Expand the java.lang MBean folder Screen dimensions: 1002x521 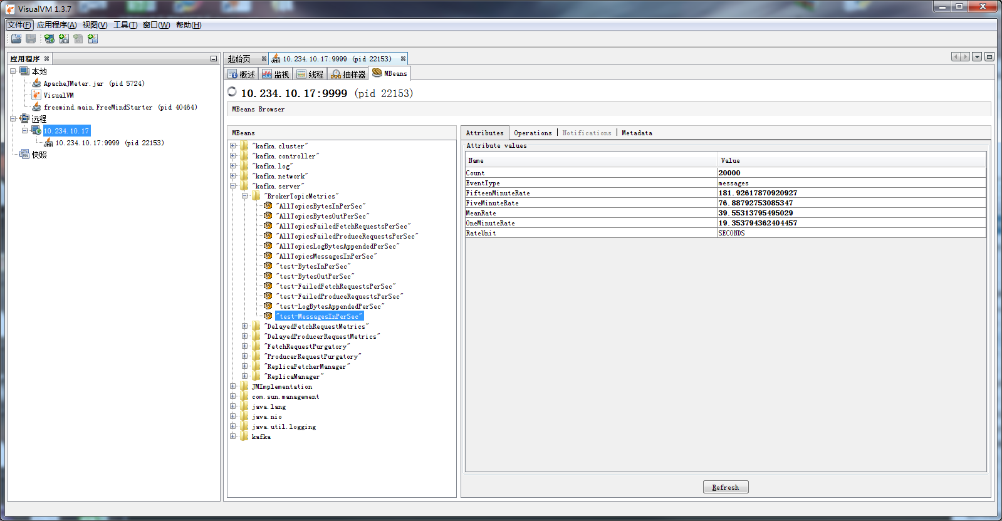(x=232, y=406)
